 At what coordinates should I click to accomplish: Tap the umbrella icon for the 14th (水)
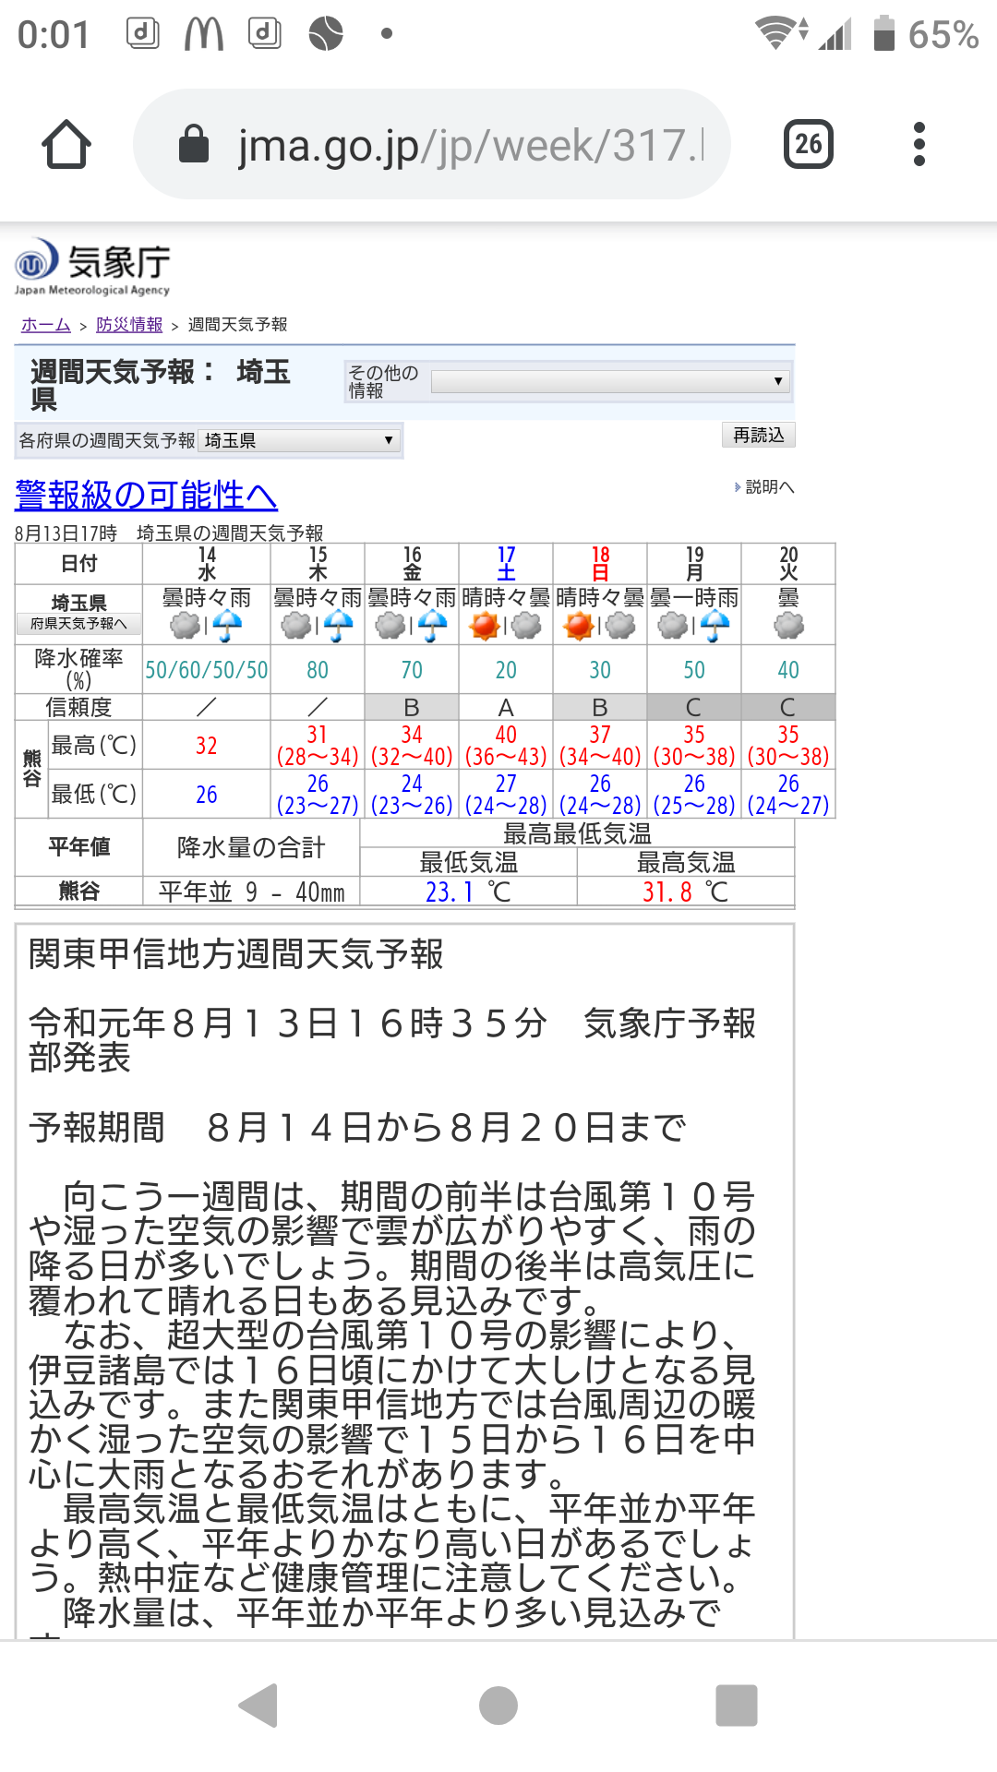click(x=227, y=627)
